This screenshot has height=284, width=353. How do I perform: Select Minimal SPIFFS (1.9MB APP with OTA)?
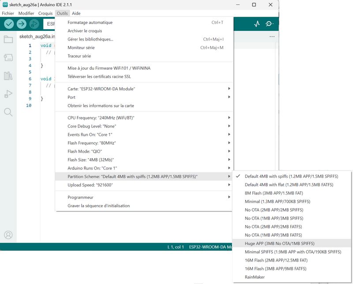[x=292, y=252]
